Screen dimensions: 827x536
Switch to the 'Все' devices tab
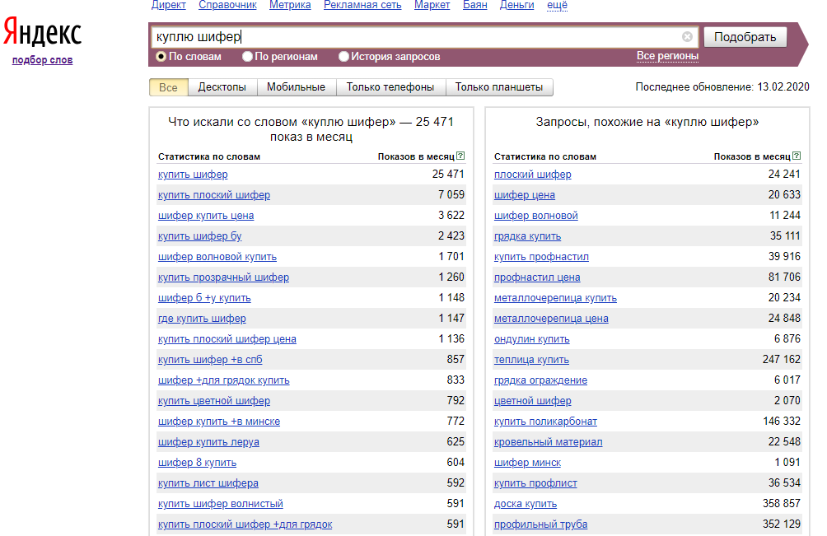coord(168,87)
